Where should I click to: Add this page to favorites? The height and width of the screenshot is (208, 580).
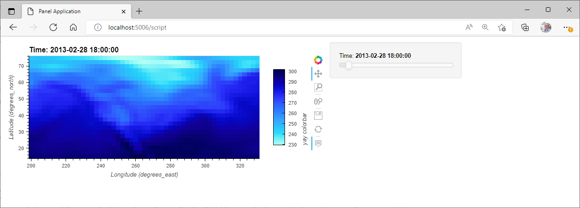(x=502, y=27)
